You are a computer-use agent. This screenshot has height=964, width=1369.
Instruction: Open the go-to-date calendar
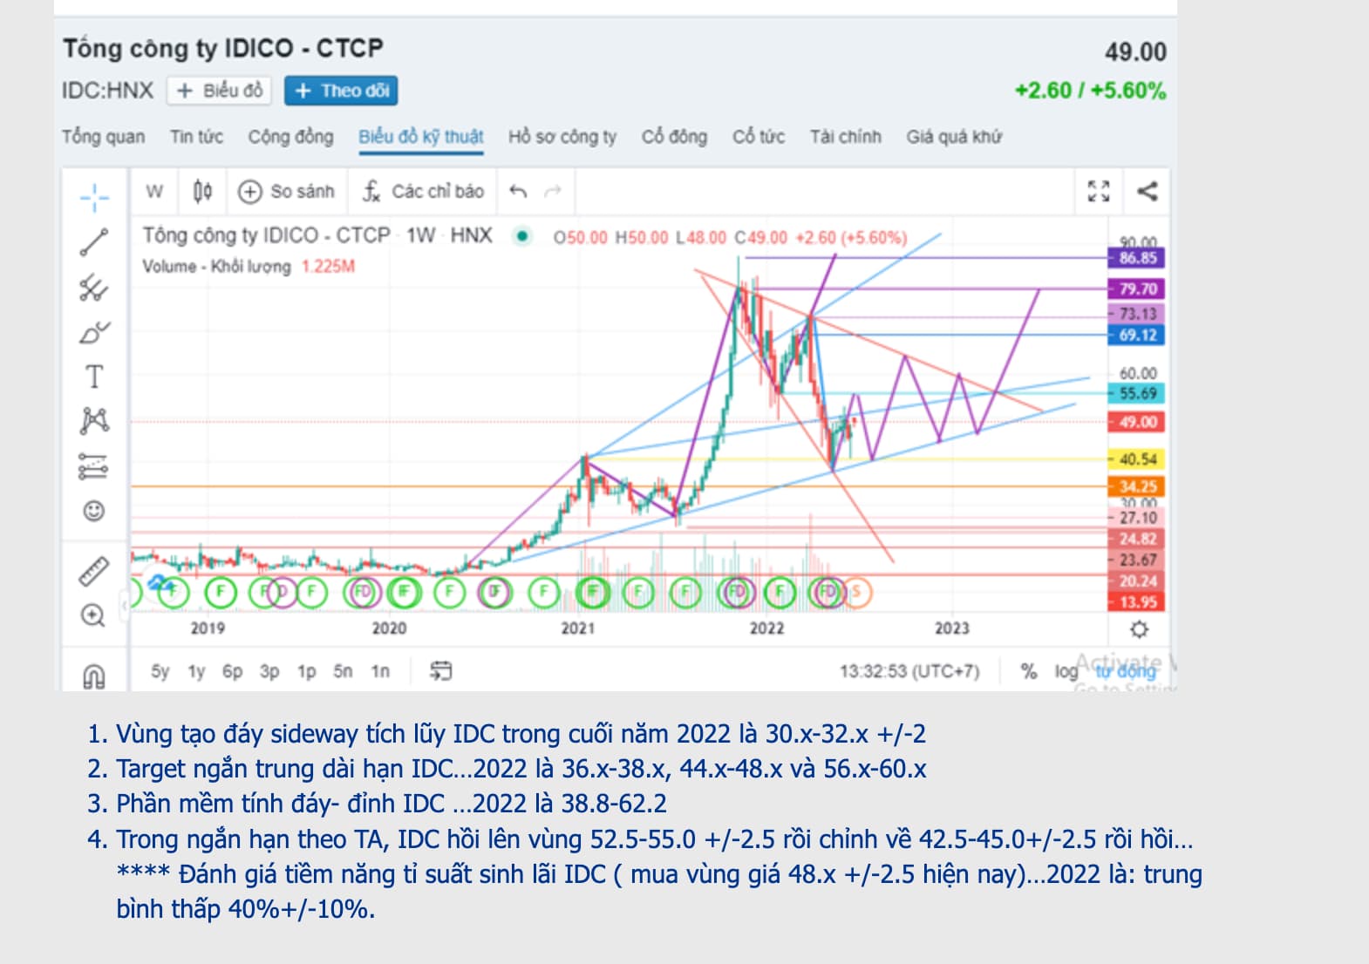point(441,670)
